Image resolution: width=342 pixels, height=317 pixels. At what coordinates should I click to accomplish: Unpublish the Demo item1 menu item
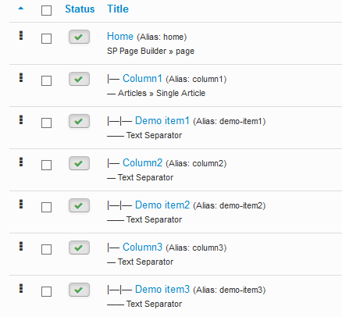[79, 121]
